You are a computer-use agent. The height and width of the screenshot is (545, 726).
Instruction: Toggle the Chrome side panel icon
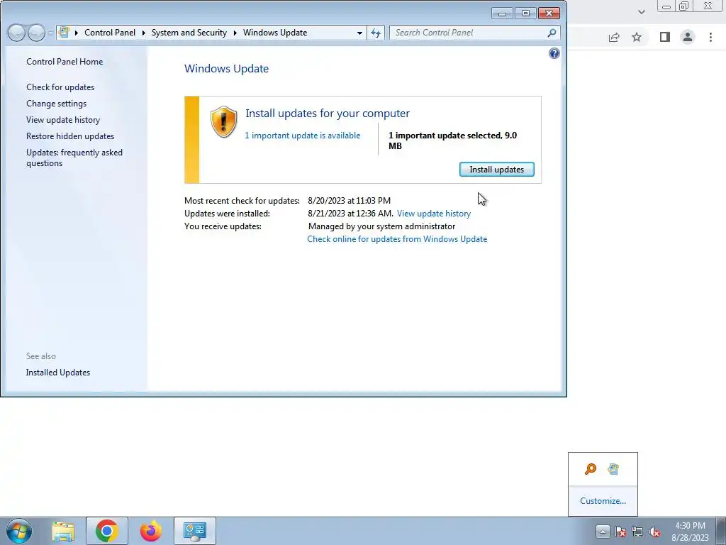pos(665,37)
